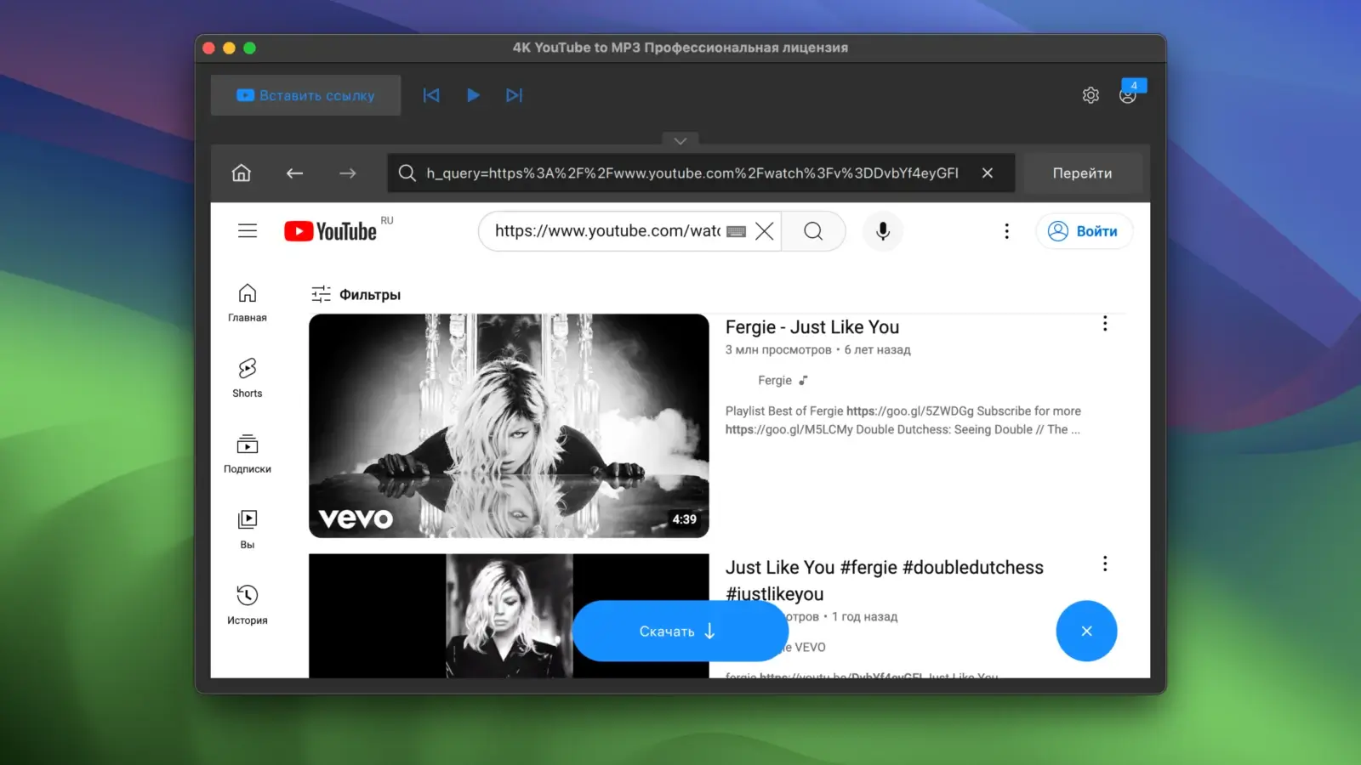This screenshot has height=765, width=1361.
Task: Open Подписки from the YouTube sidebar
Action: coord(247,453)
